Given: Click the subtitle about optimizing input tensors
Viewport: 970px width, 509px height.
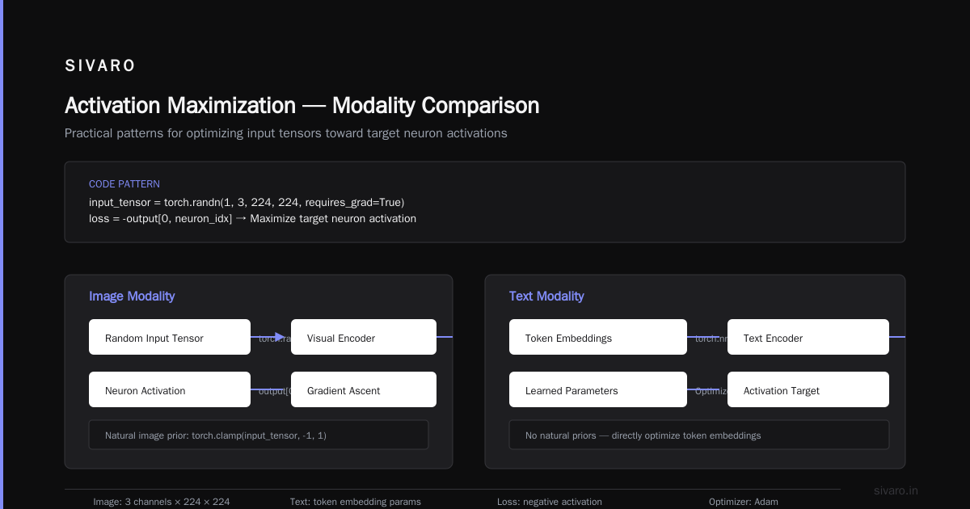Looking at the screenshot, I should click(x=286, y=133).
